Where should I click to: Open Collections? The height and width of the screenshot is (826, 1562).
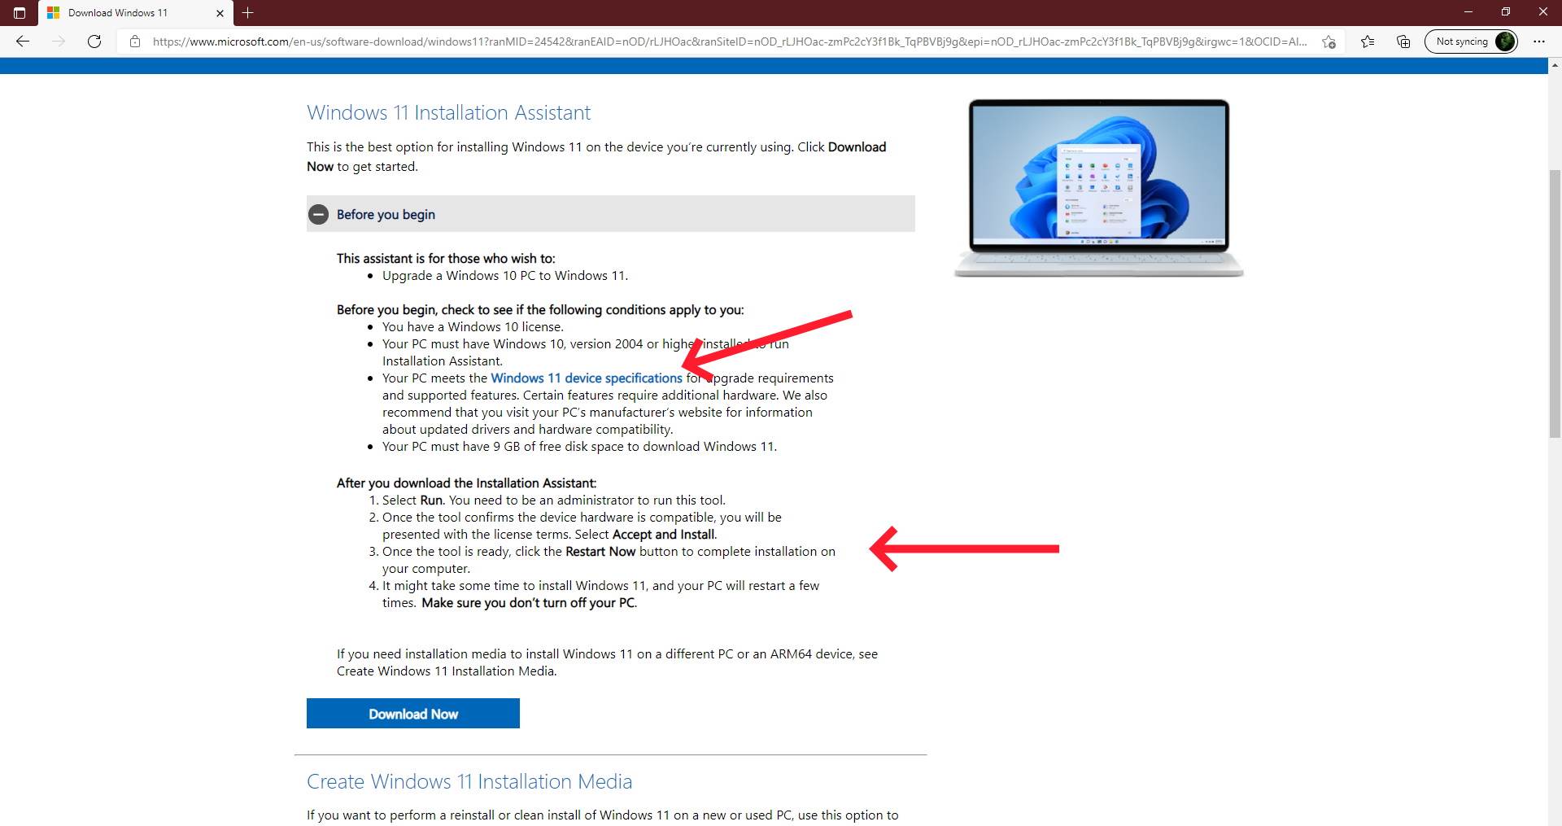point(1403,42)
